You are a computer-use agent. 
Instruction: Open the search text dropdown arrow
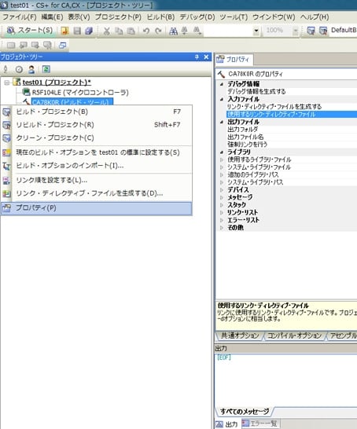click(x=256, y=31)
